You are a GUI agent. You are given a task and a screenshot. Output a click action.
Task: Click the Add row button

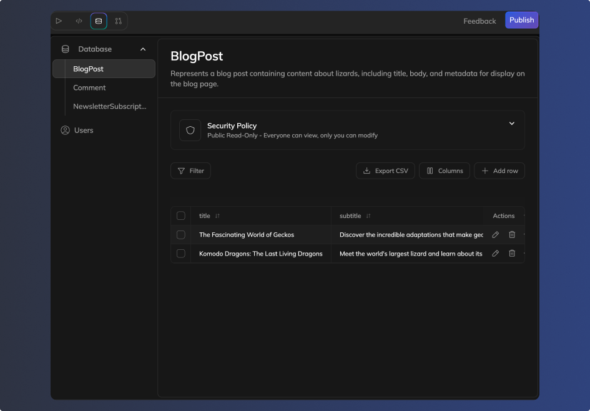pyautogui.click(x=499, y=171)
